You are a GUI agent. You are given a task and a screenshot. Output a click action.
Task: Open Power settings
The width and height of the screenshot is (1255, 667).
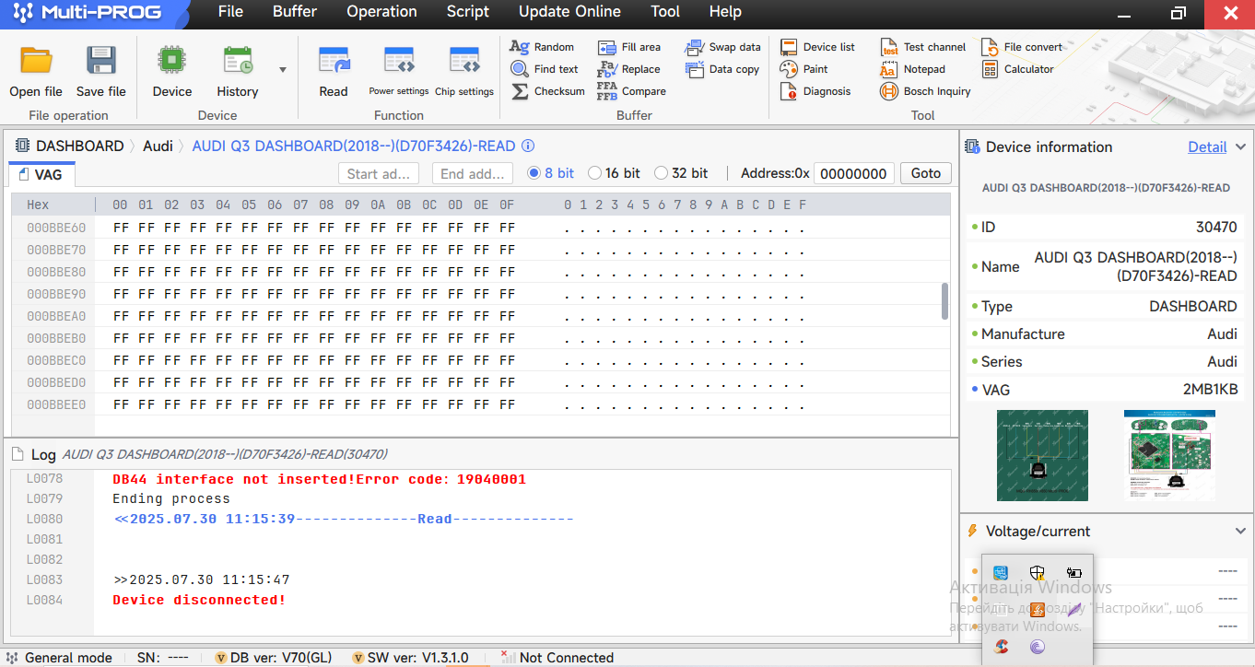click(399, 72)
